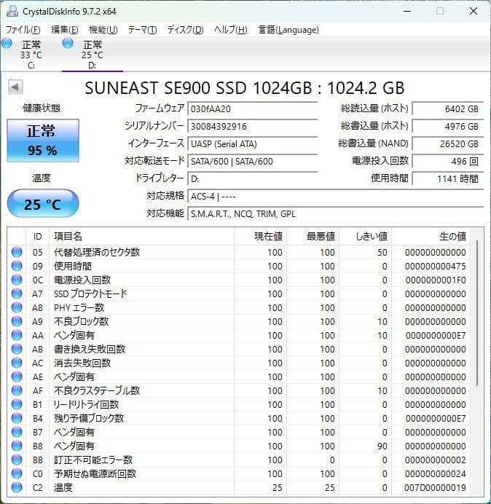Click the SMART list vertical scrollbar

[x=477, y=313]
